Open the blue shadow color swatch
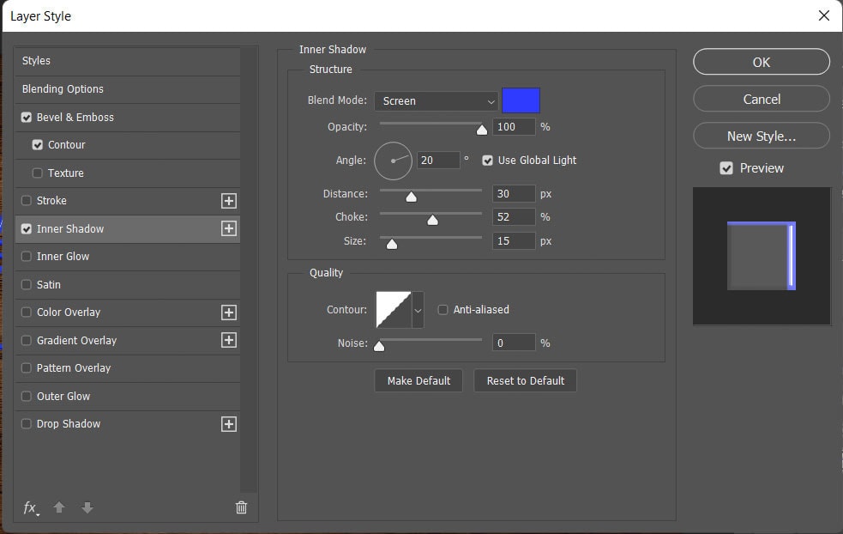The width and height of the screenshot is (843, 534). [521, 100]
